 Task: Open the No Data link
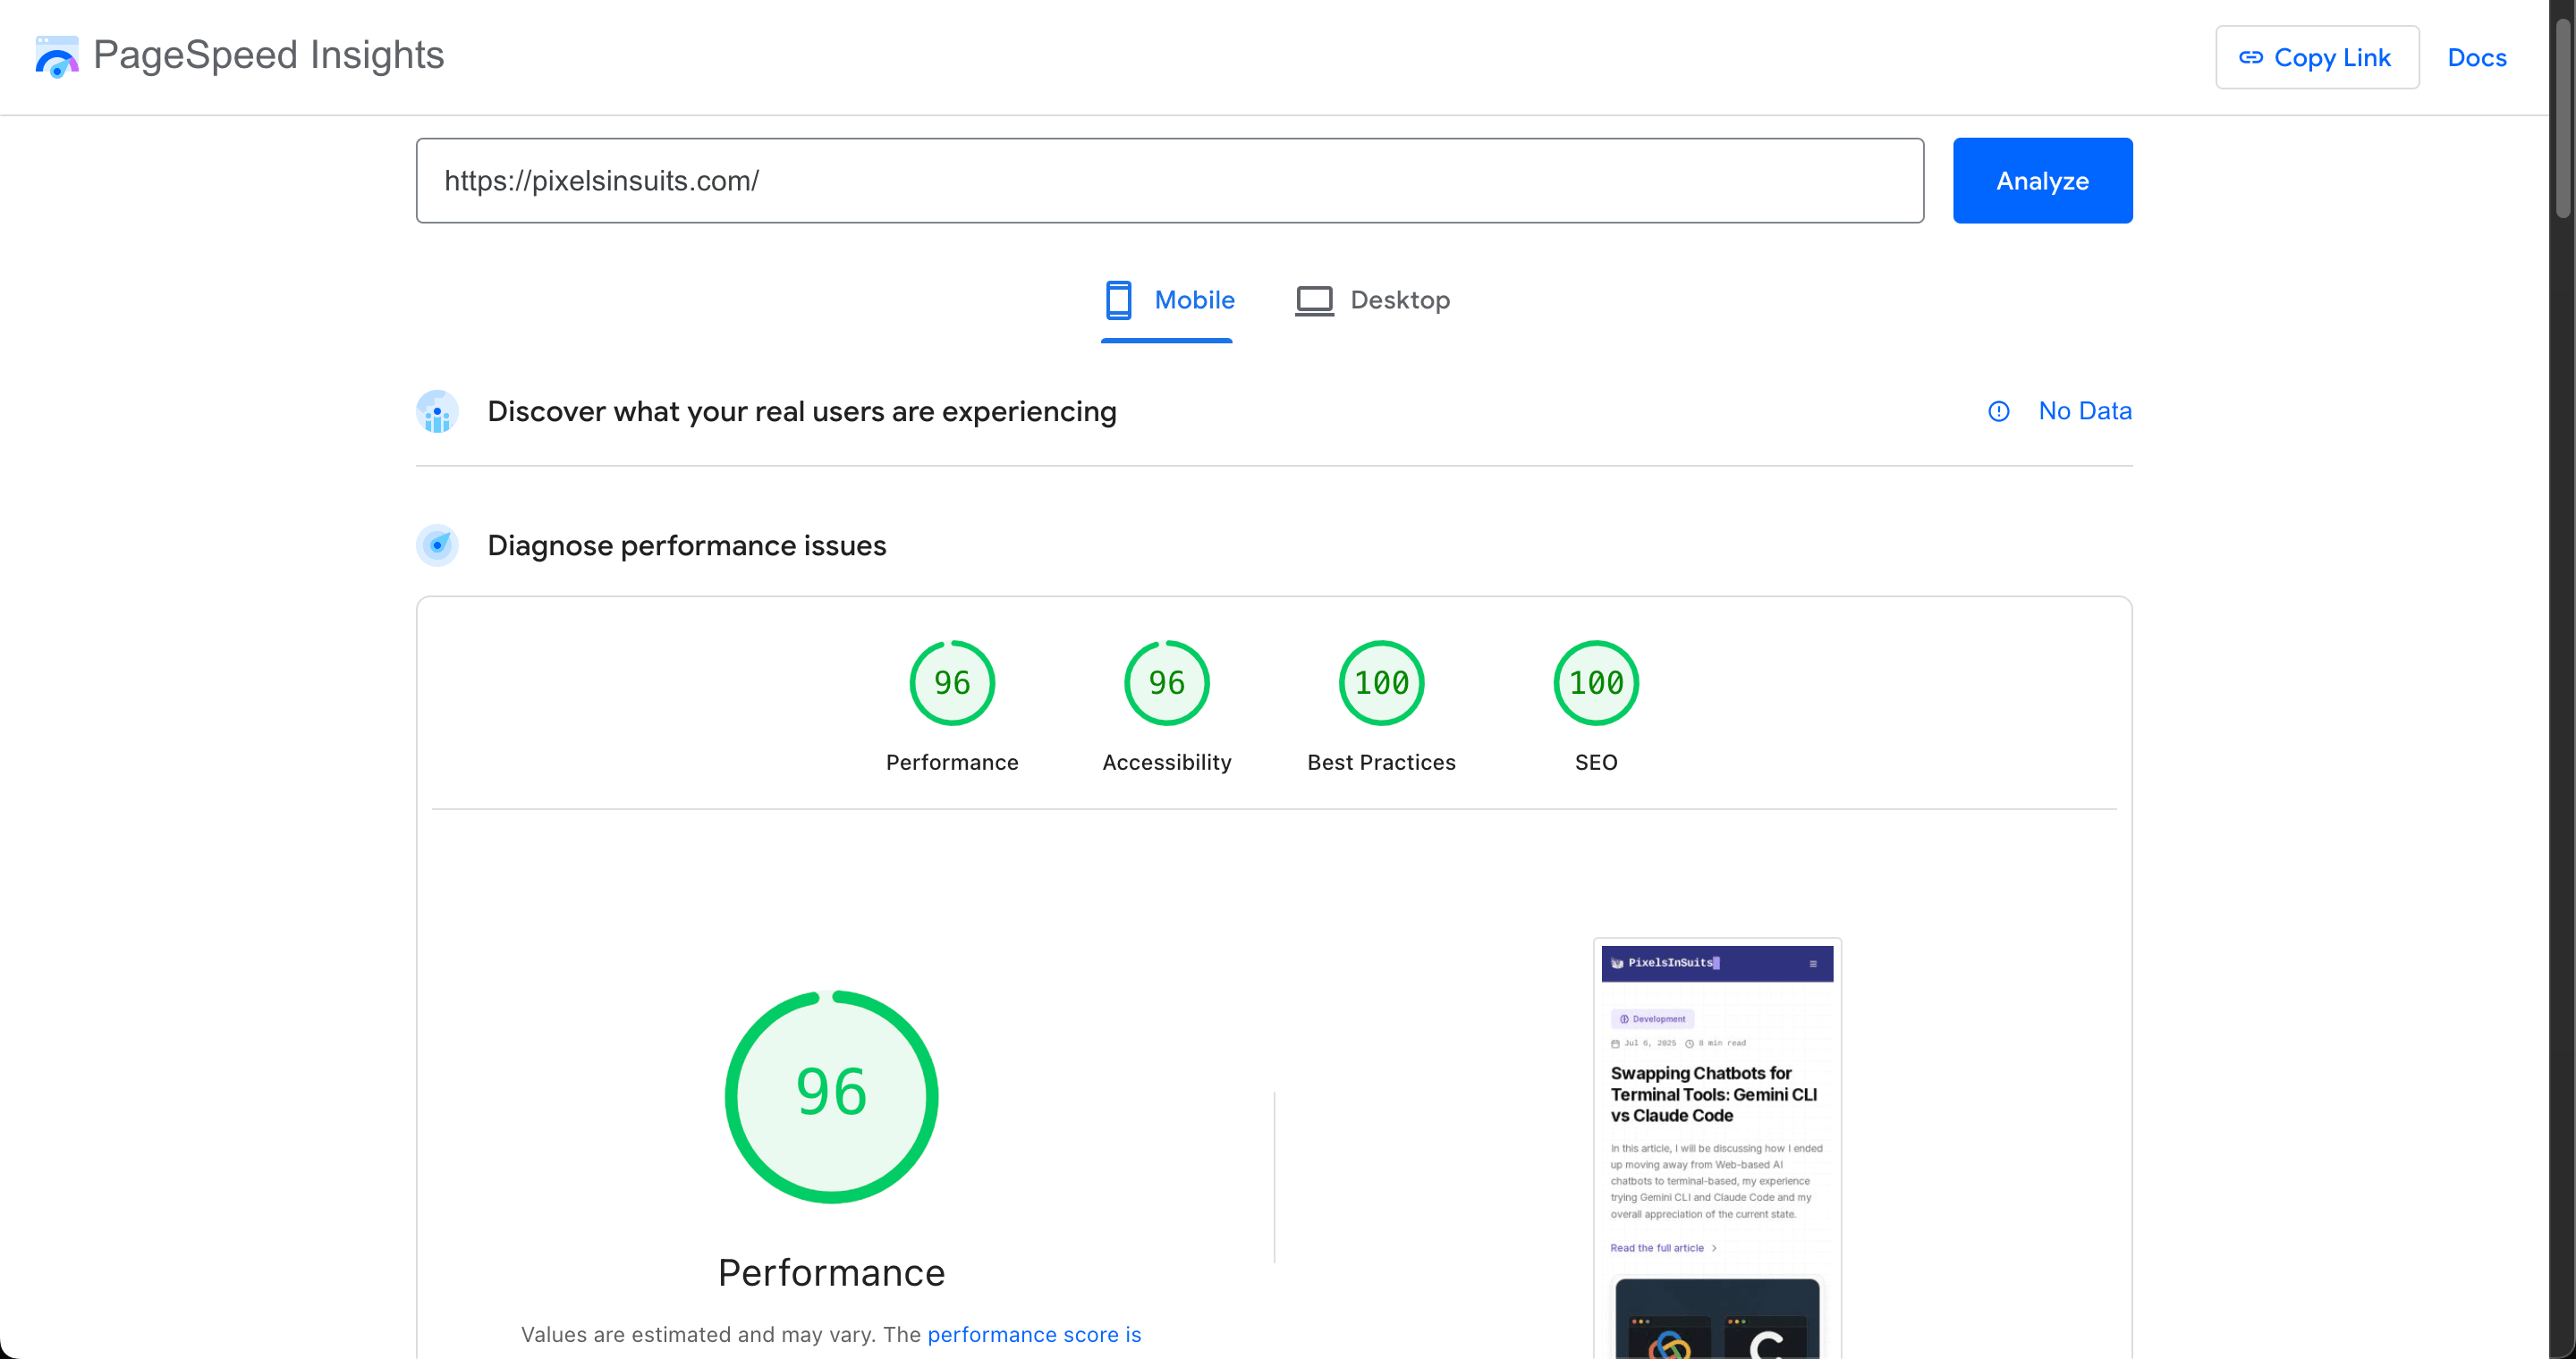(2085, 410)
